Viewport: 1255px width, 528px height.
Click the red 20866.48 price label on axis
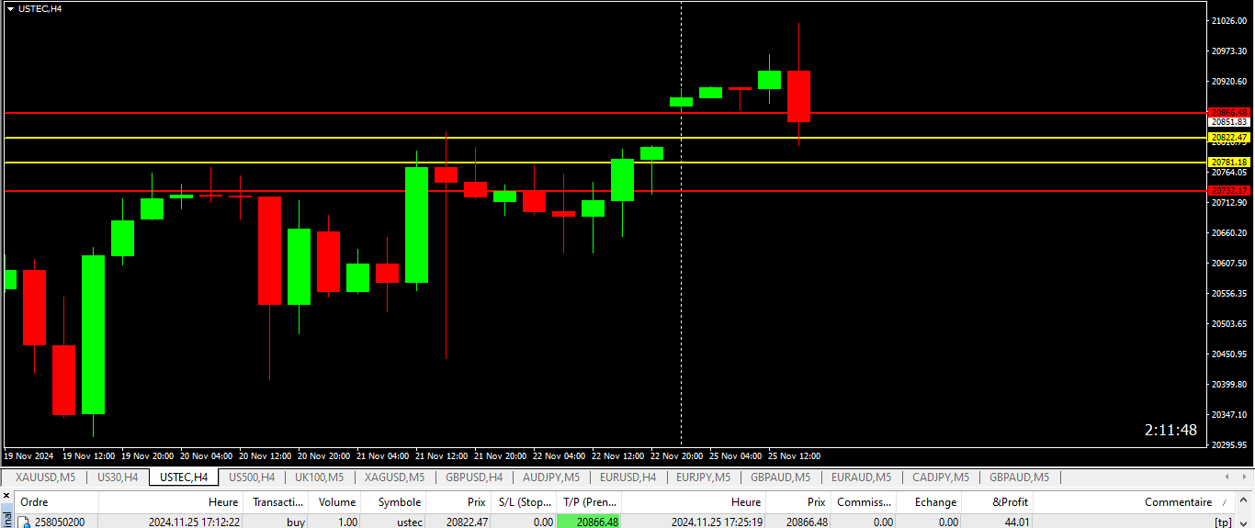1229,112
